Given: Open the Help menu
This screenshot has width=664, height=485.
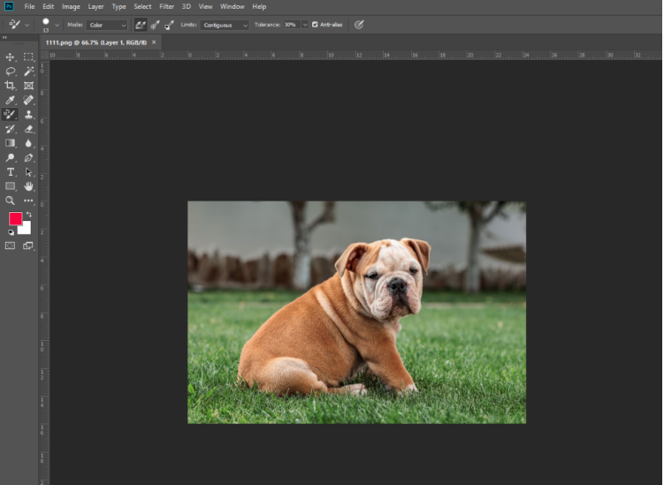Looking at the screenshot, I should tap(259, 6).
